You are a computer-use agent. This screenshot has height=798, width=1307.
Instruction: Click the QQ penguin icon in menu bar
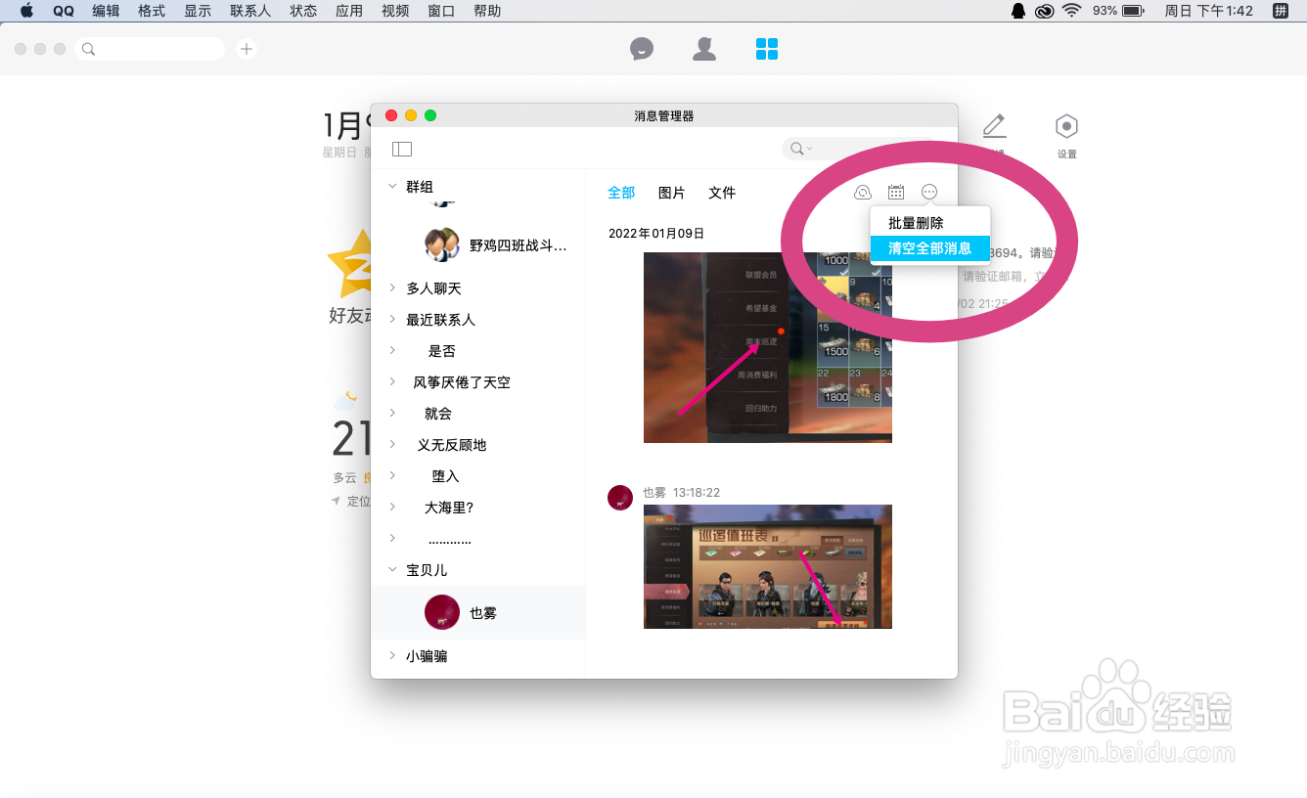(1018, 11)
